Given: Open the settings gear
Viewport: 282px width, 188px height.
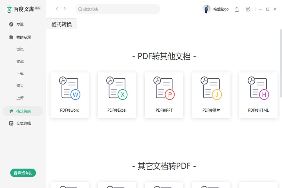Looking at the screenshot, I should click(248, 9).
